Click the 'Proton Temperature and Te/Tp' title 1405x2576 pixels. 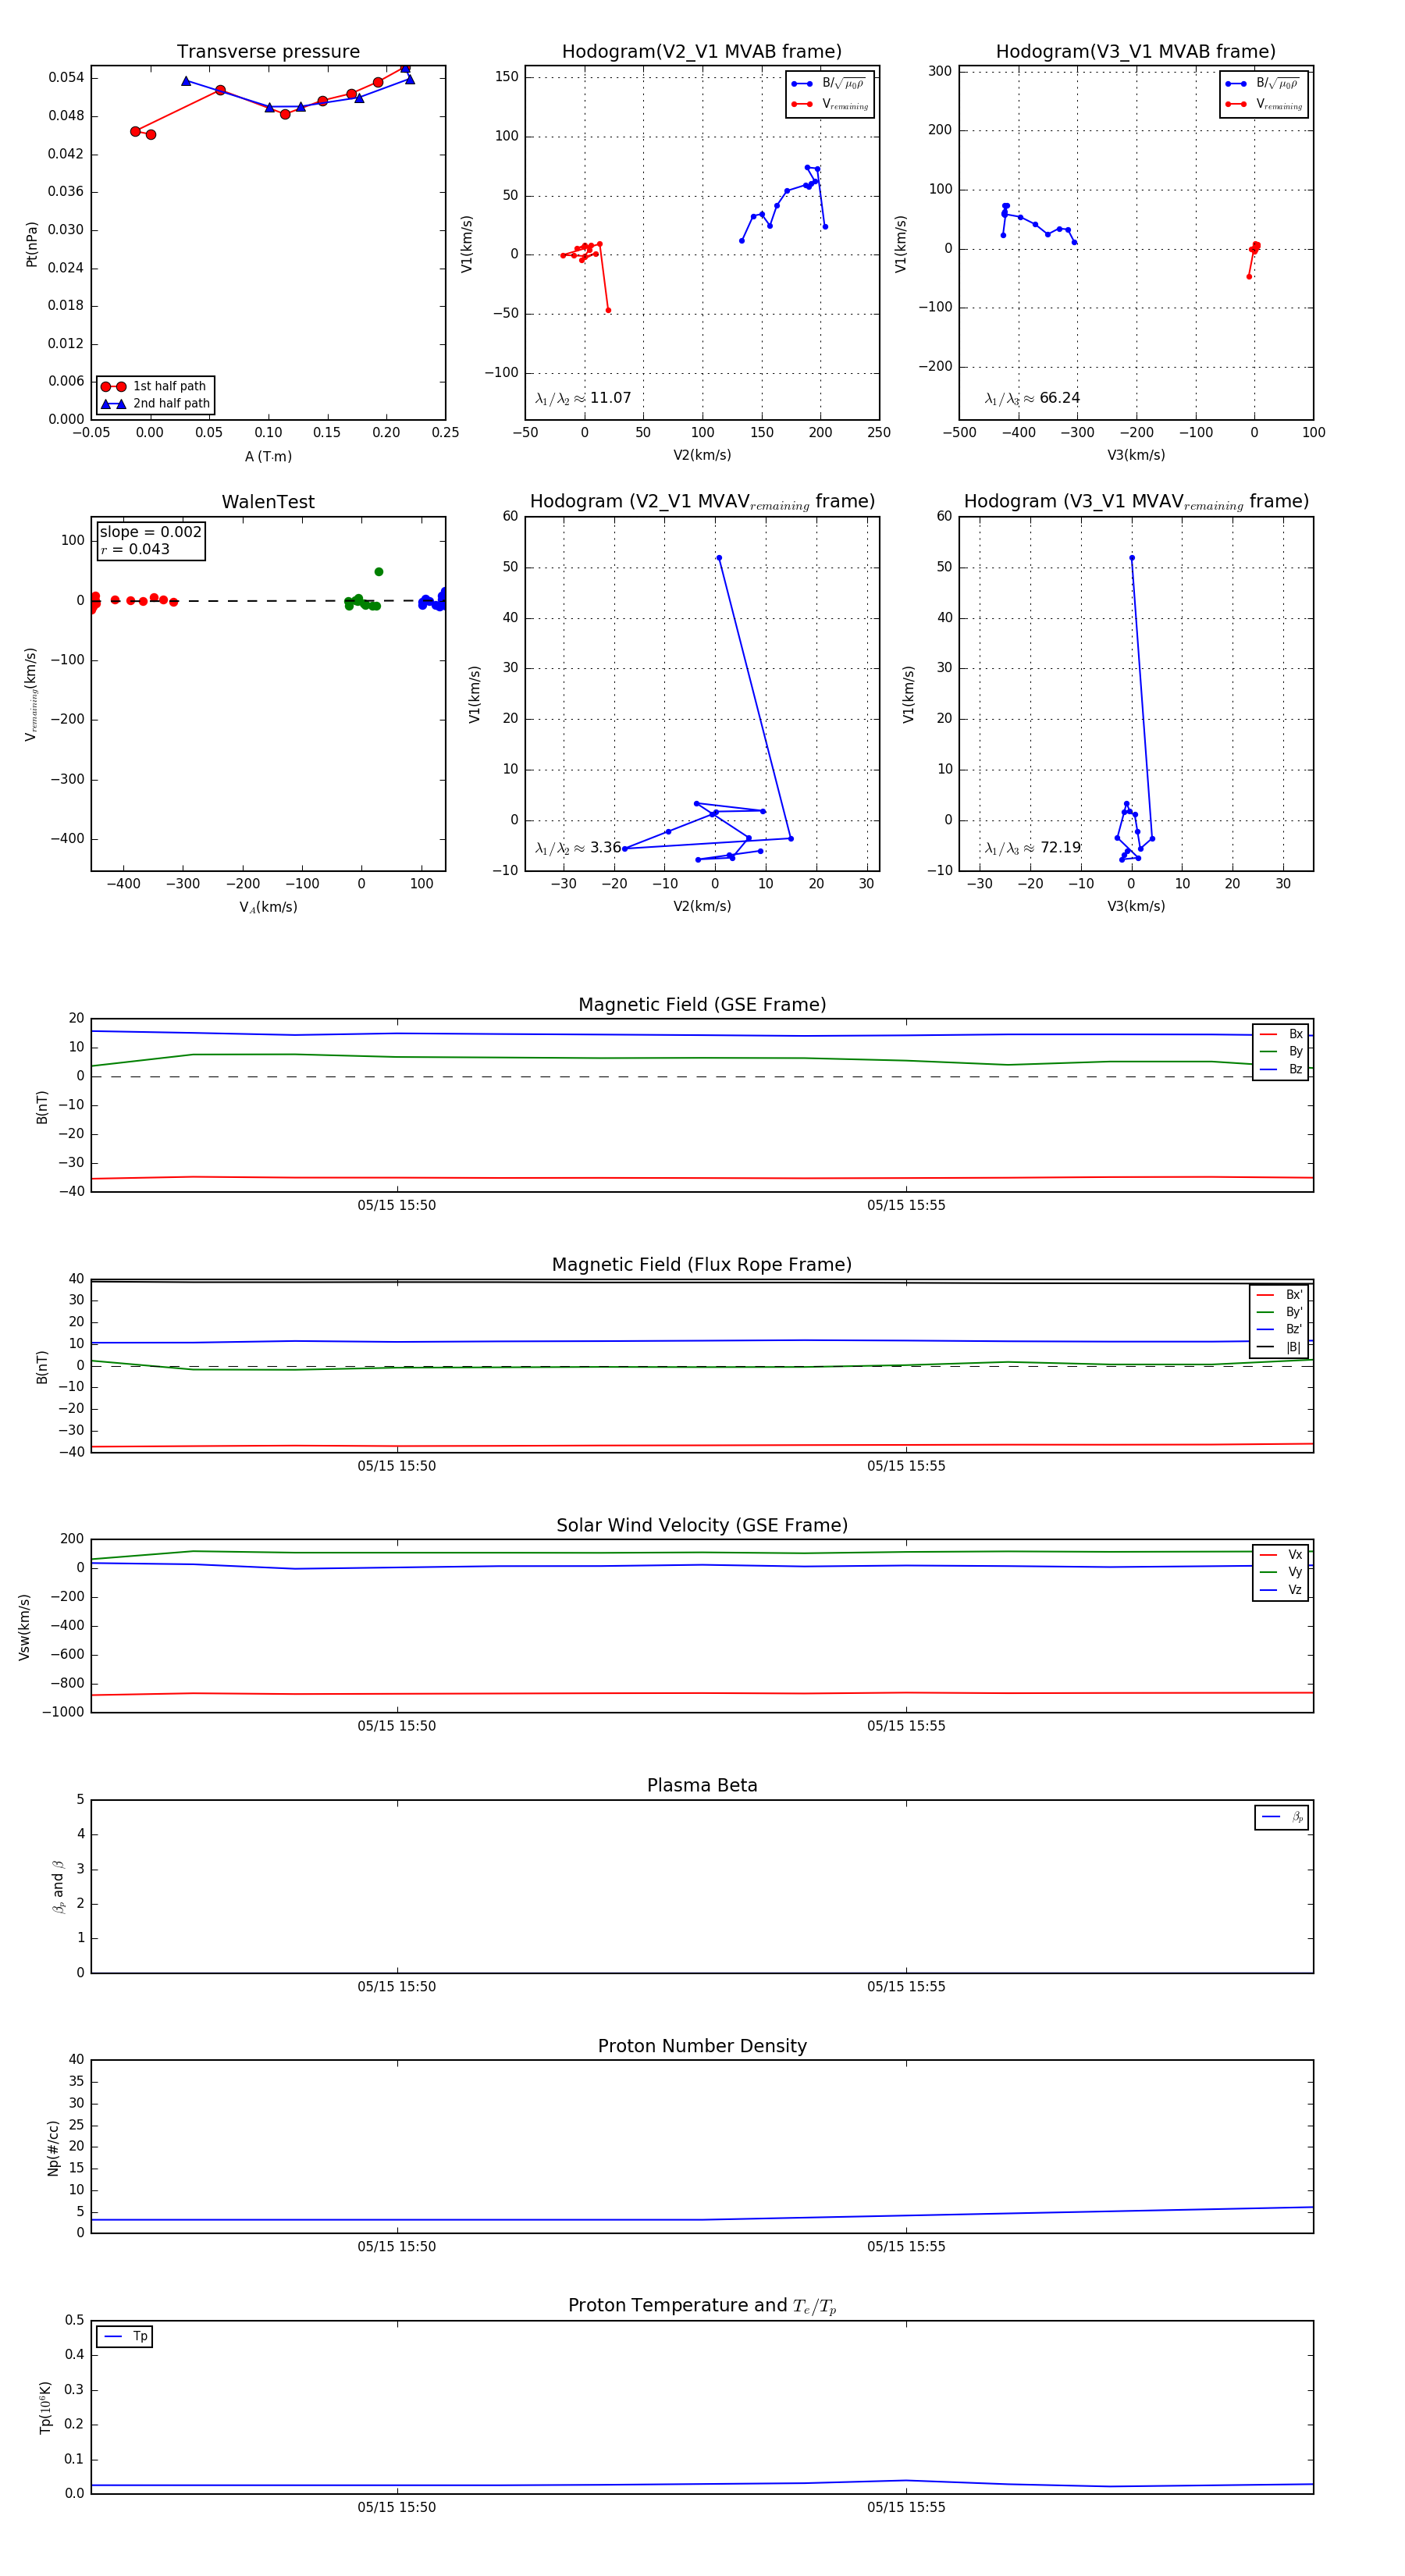[702, 2306]
